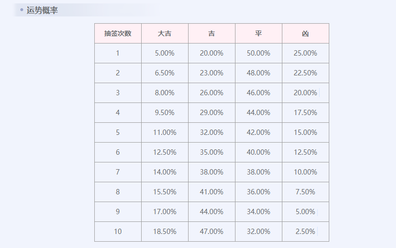
Task: Click the 47.00% cell in last row
Action: pos(212,232)
